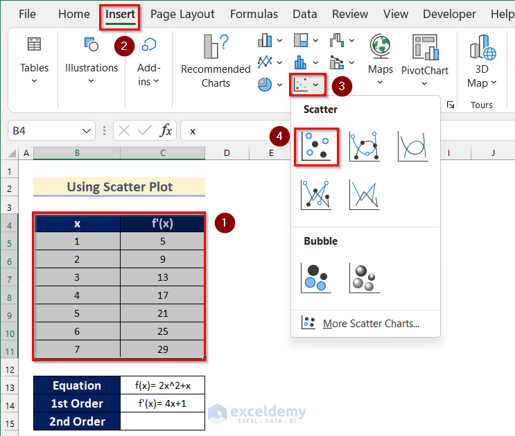515x436 pixels.
Task: Open the File tab
Action: (x=27, y=14)
